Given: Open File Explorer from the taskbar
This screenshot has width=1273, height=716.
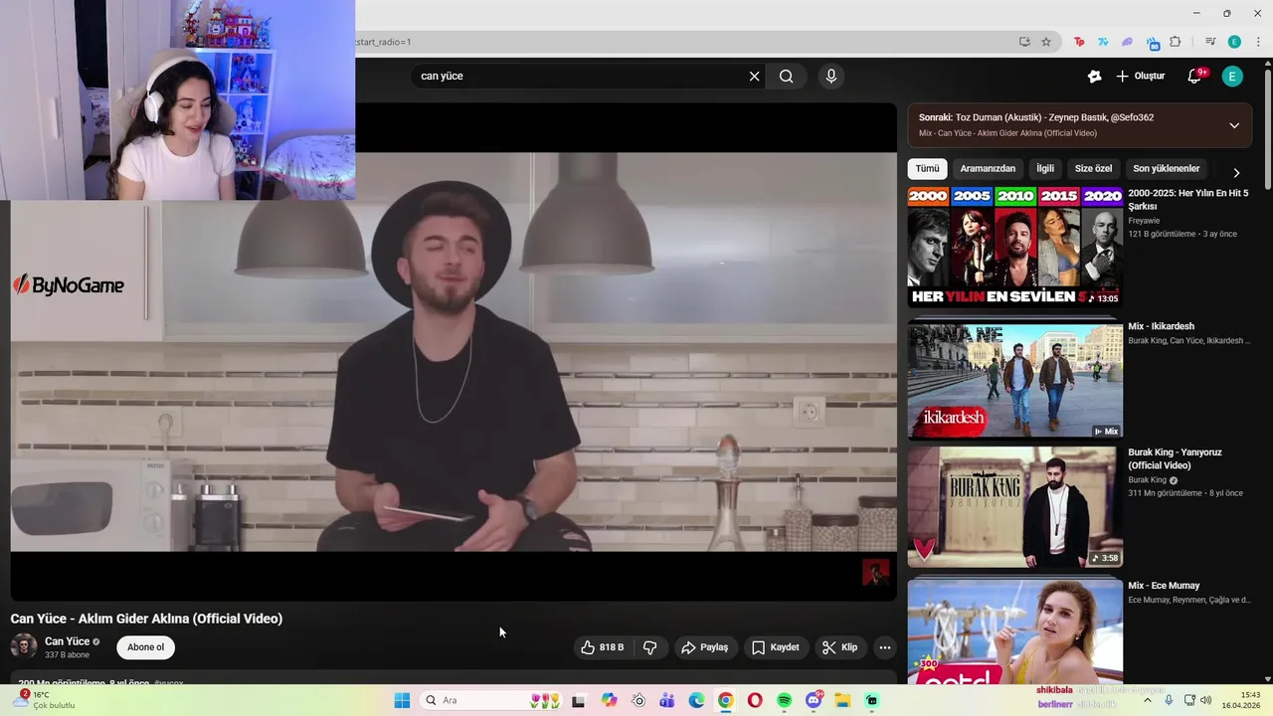Looking at the screenshot, I should pos(842,700).
